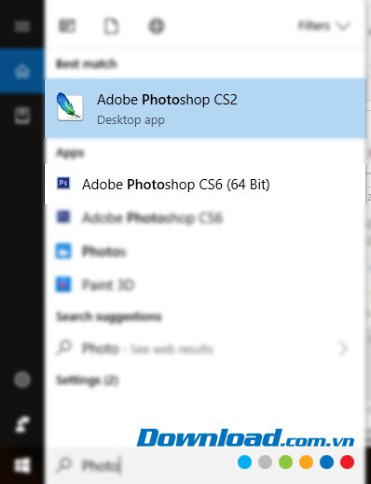Viewport: 371px width, 484px height.
Task: Click magnifier icon beside Photo suggestion
Action: click(x=64, y=348)
